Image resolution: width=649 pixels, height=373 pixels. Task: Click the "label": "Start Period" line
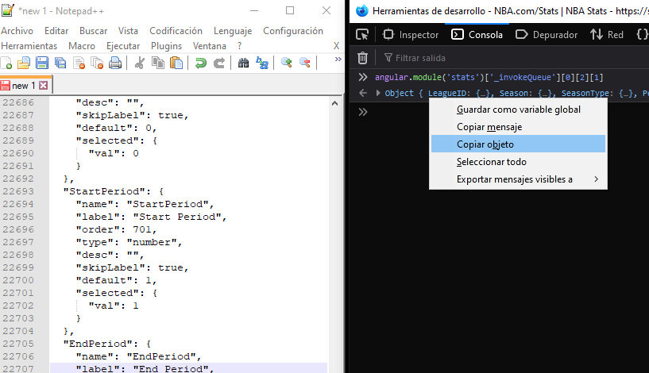pyautogui.click(x=151, y=217)
